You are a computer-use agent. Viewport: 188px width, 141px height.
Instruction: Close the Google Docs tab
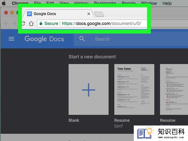click(89, 14)
